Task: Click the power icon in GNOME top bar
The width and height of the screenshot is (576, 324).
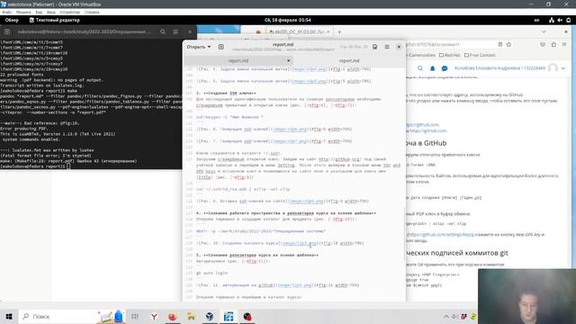Action: pyautogui.click(x=568, y=20)
